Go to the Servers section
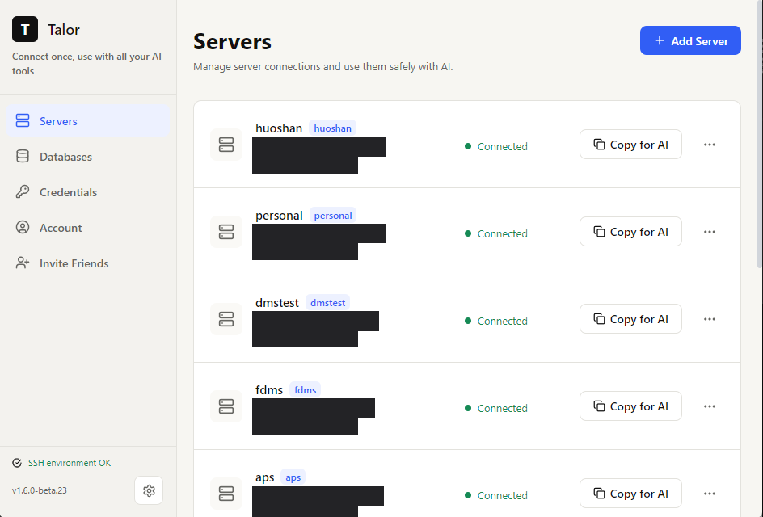The height and width of the screenshot is (517, 763). point(87,120)
